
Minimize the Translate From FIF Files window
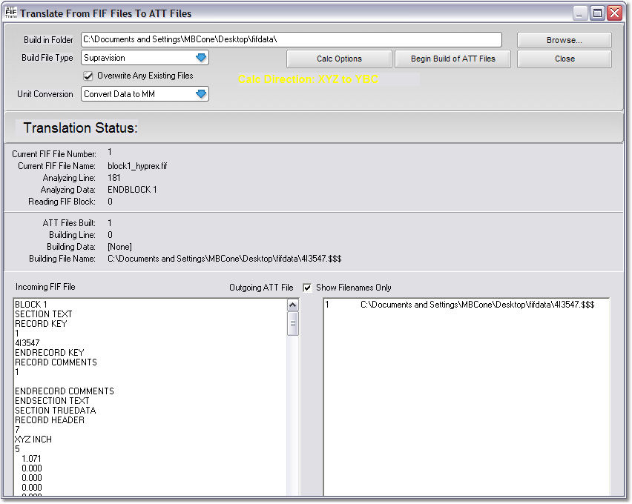[581, 13]
